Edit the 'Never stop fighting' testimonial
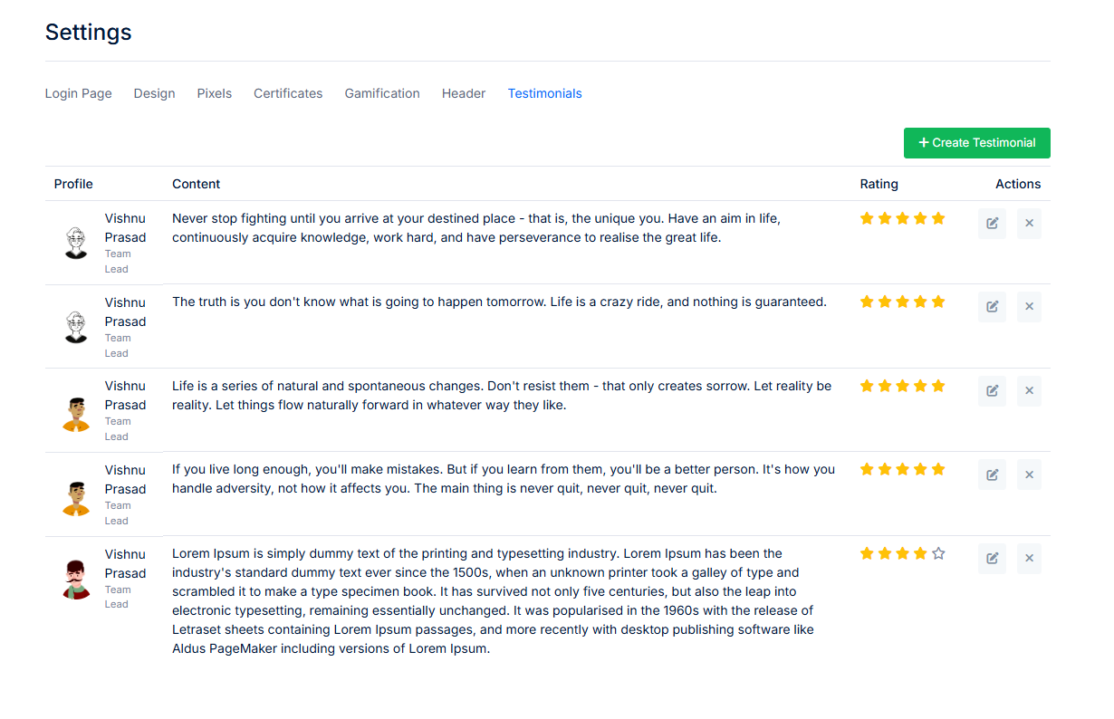This screenshot has width=1114, height=719. [992, 224]
